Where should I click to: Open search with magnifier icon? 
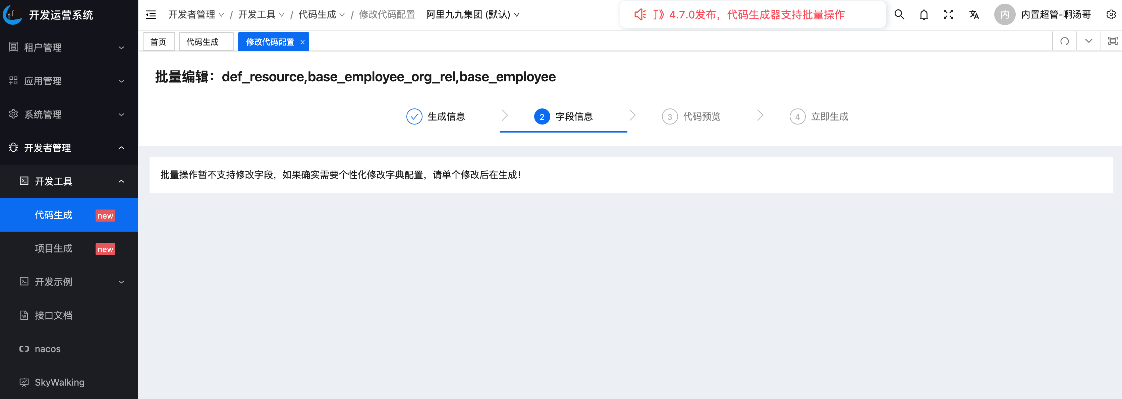pyautogui.click(x=899, y=15)
